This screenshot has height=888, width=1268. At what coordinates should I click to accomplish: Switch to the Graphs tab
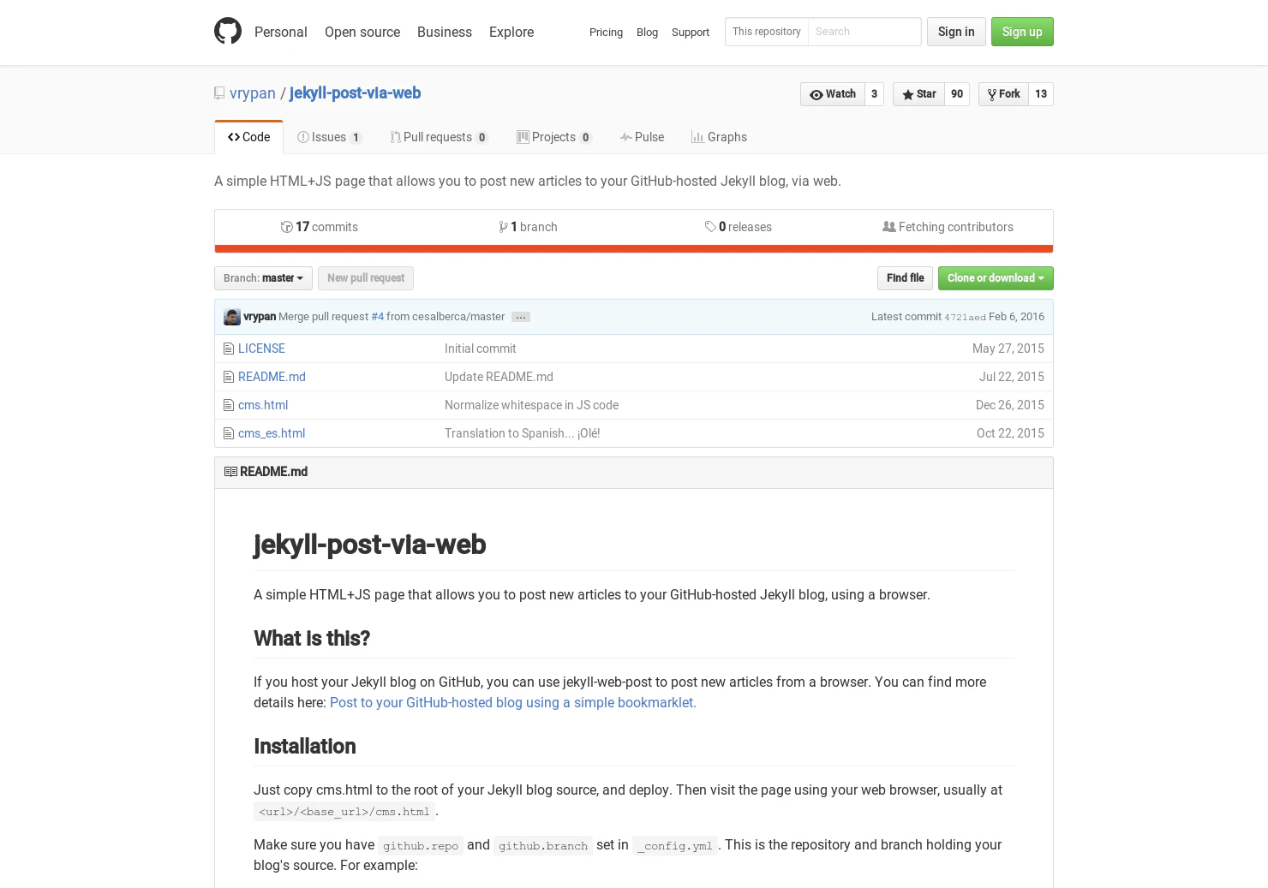pyautogui.click(x=720, y=137)
